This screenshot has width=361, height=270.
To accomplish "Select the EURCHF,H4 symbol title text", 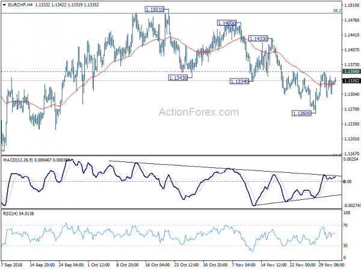I will [20, 5].
